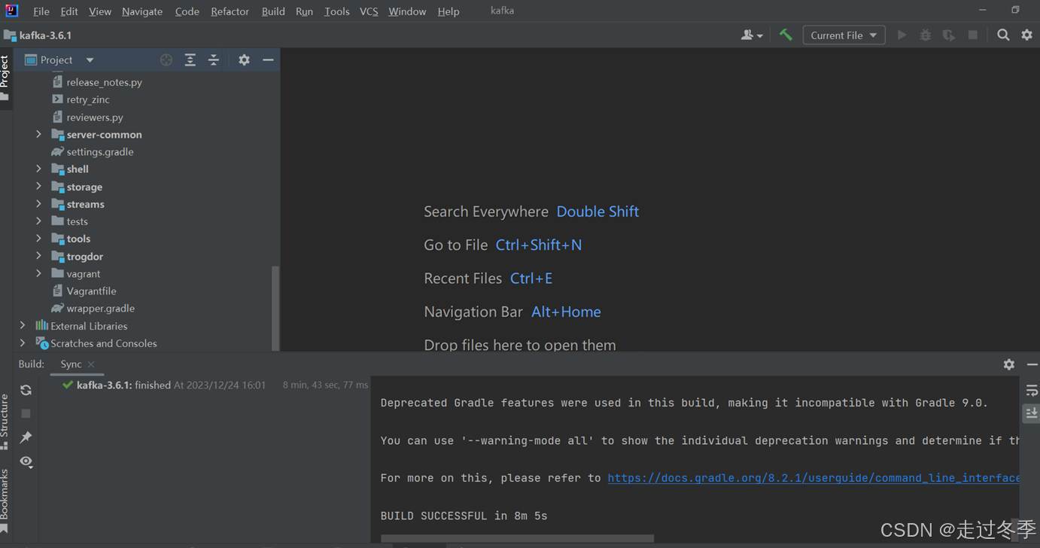Close the Sync tab with its x
Viewport: 1040px width, 548px height.
pos(91,364)
